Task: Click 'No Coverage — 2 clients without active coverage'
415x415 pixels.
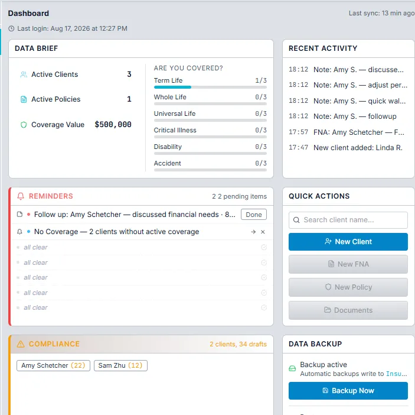Action: (116, 232)
